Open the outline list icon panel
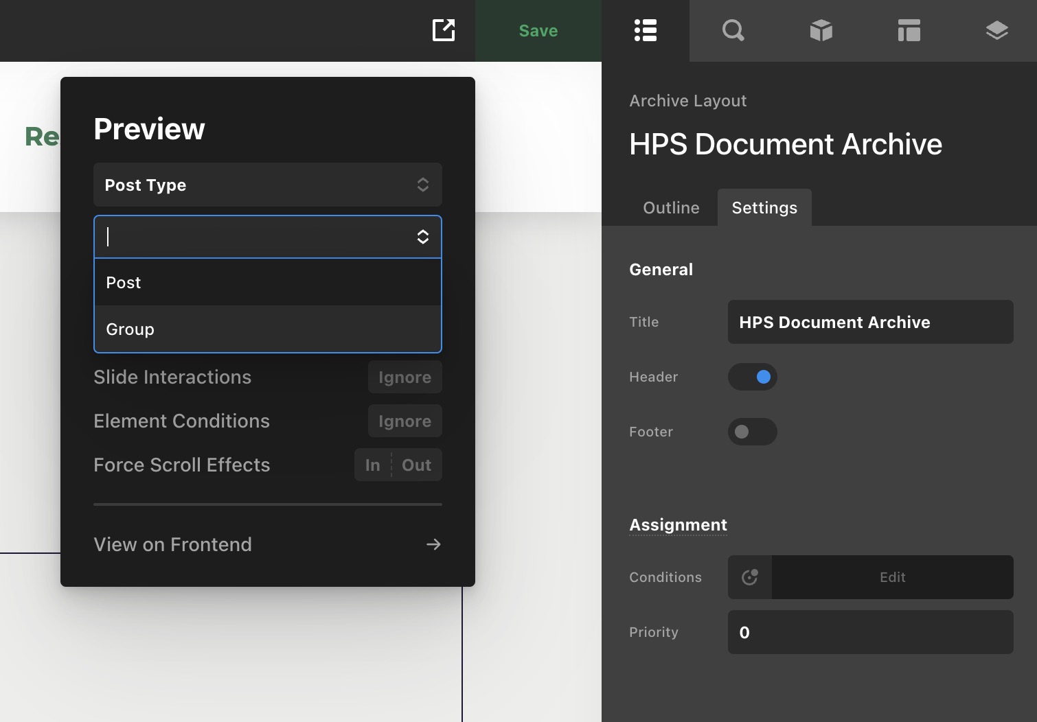The width and height of the screenshot is (1037, 722). 645,30
